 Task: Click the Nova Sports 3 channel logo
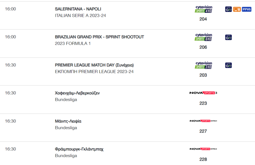coord(203,93)
